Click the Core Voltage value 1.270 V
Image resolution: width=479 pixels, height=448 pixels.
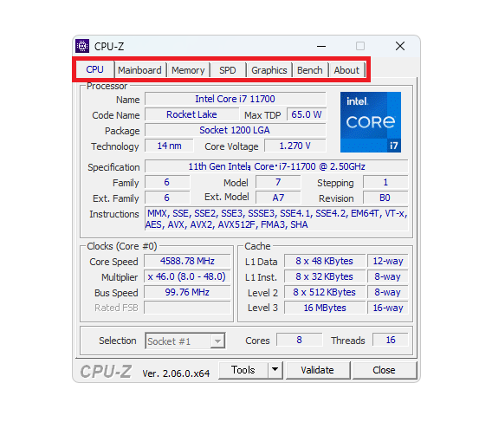(x=295, y=146)
